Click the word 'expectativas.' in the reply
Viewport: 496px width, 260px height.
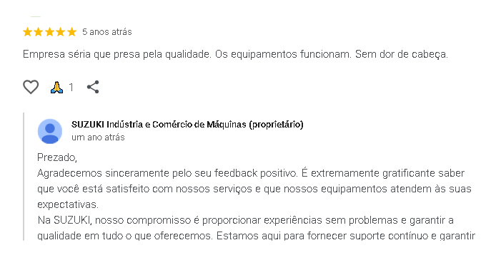coord(68,204)
